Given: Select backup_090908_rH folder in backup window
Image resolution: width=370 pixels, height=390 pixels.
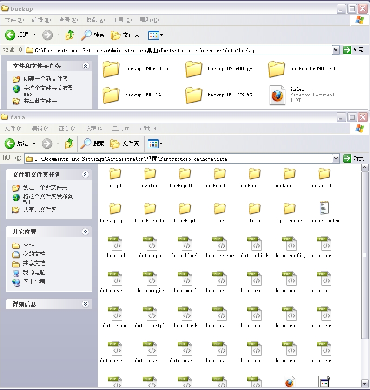Looking at the screenshot, I should tap(305, 69).
